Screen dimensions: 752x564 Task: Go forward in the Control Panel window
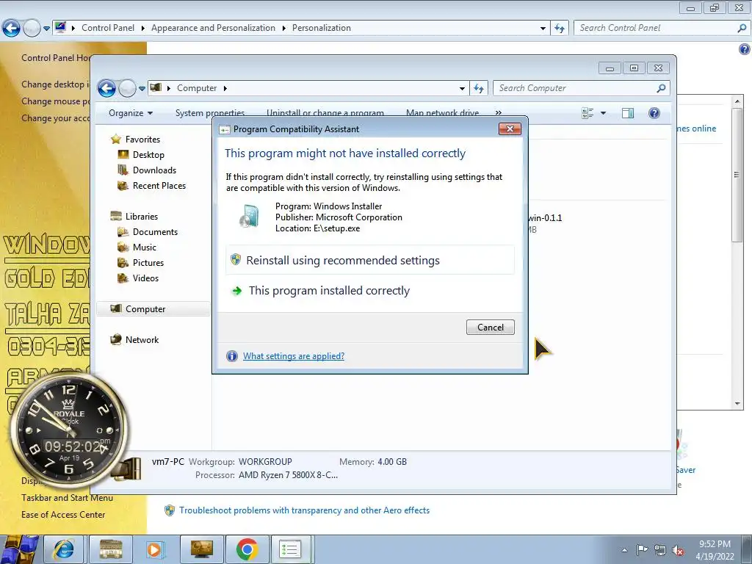coord(32,29)
